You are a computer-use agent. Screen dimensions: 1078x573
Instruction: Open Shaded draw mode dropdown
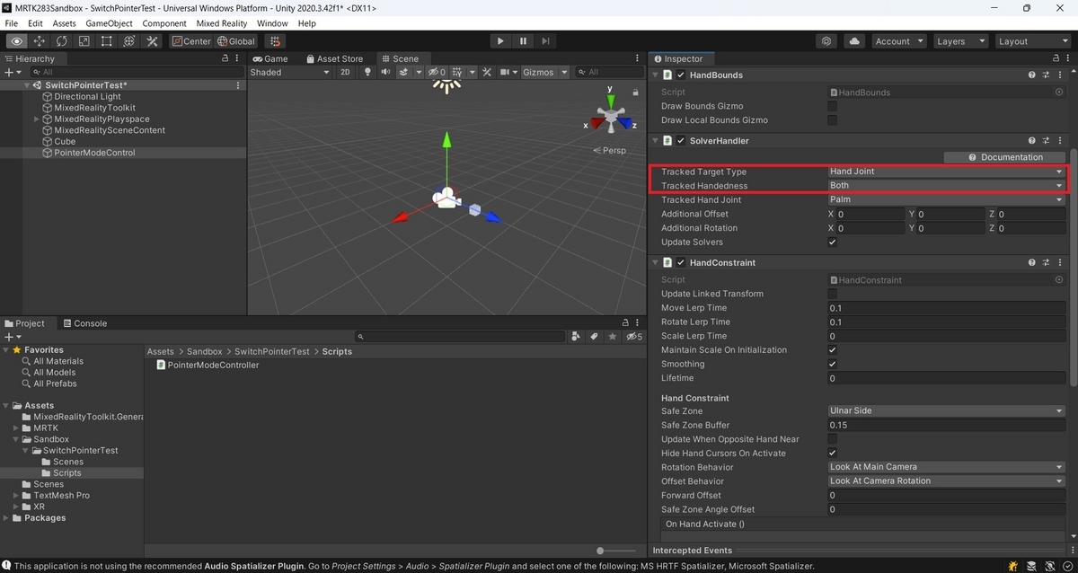pos(290,72)
